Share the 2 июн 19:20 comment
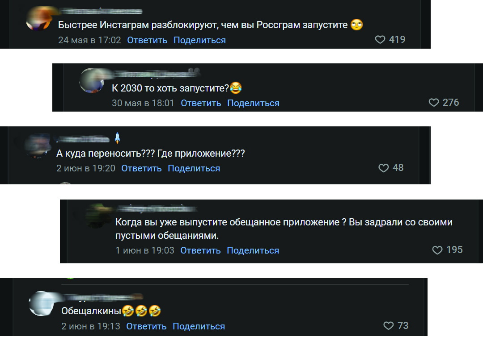Screen dimensions: 483x337 [x=194, y=168]
